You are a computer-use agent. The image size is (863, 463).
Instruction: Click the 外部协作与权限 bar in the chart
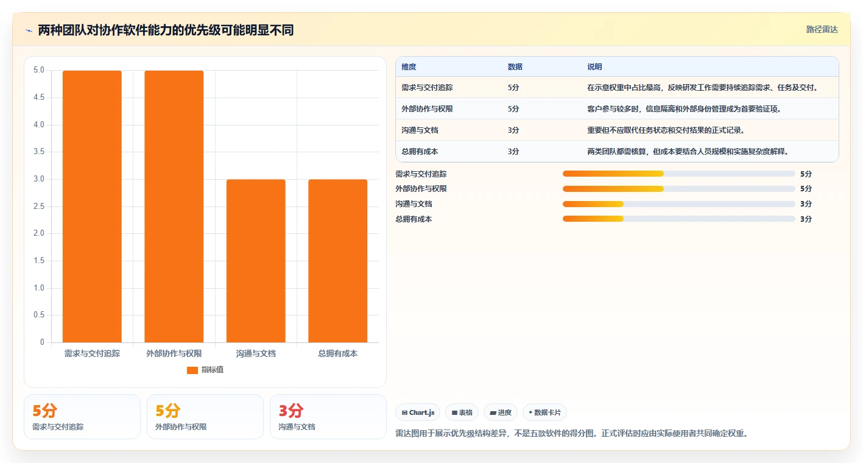click(174, 207)
